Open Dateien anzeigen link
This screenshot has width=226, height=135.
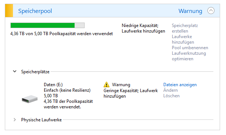pos(180,85)
